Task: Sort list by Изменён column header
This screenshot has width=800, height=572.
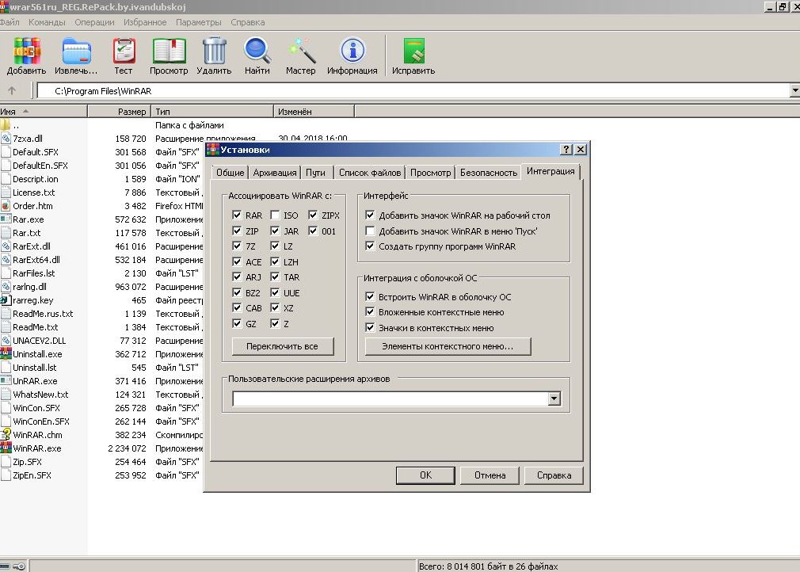Action: point(314,111)
